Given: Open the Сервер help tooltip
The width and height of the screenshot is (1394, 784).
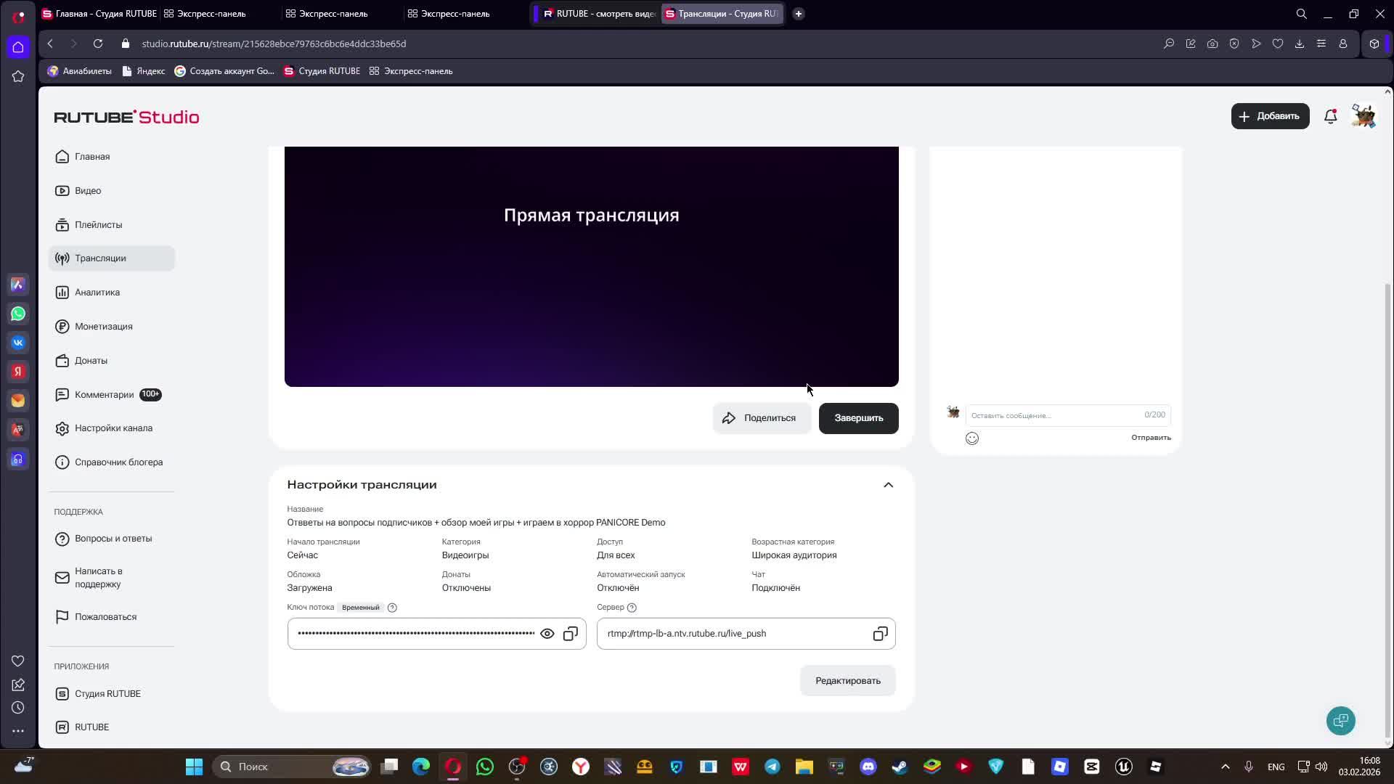Looking at the screenshot, I should pos(632,608).
